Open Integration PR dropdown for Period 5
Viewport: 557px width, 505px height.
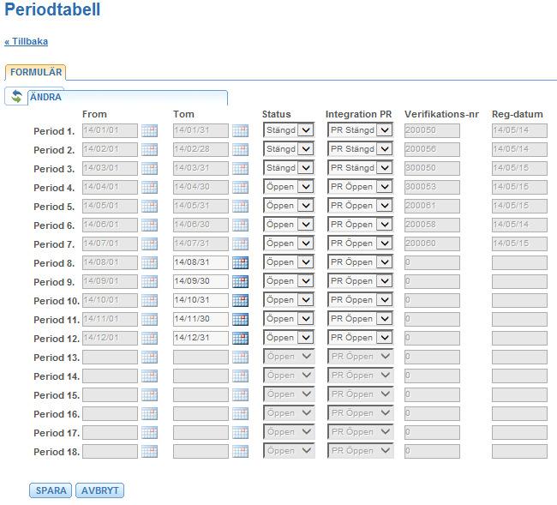pyautogui.click(x=360, y=206)
